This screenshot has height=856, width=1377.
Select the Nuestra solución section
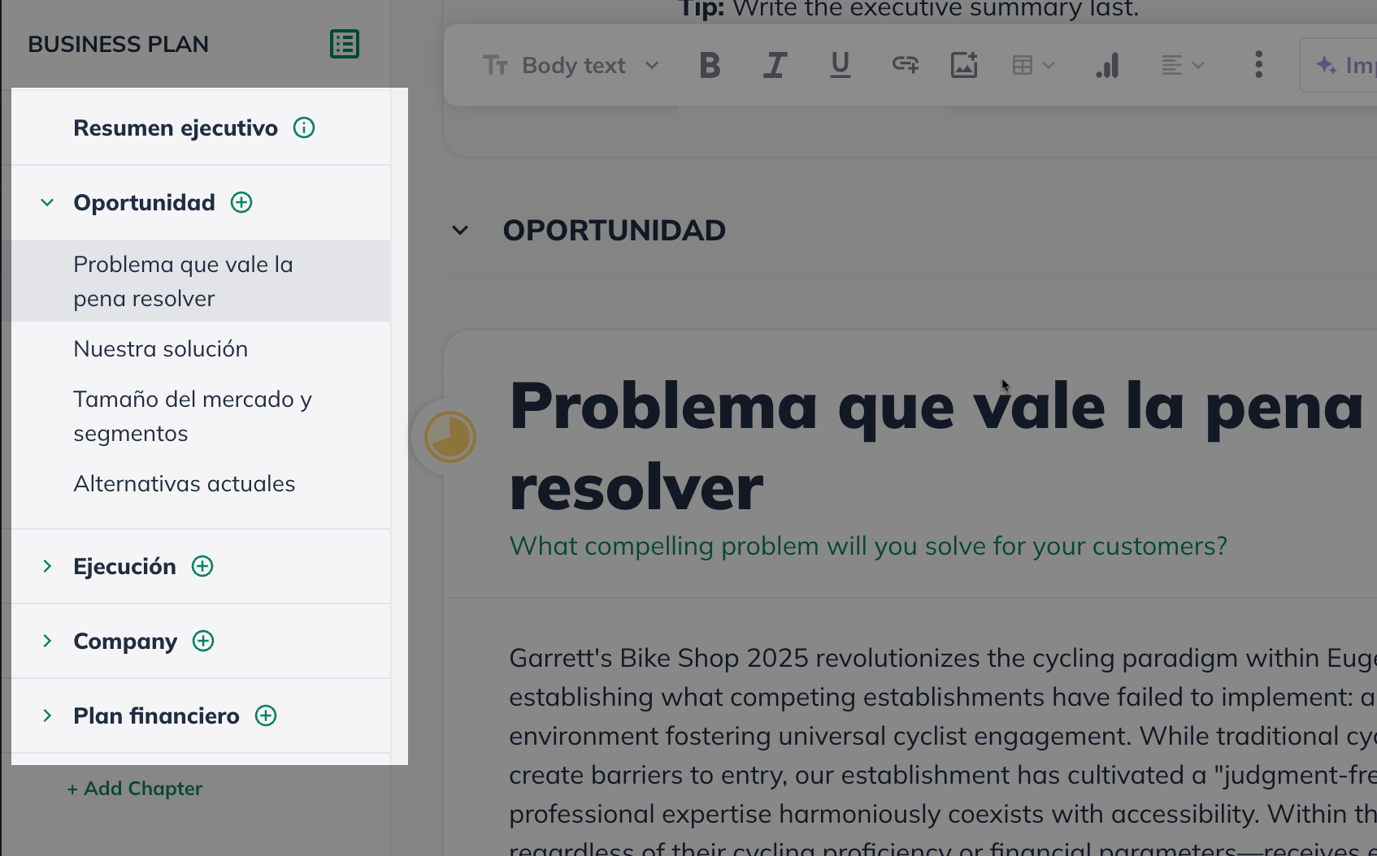(x=160, y=348)
